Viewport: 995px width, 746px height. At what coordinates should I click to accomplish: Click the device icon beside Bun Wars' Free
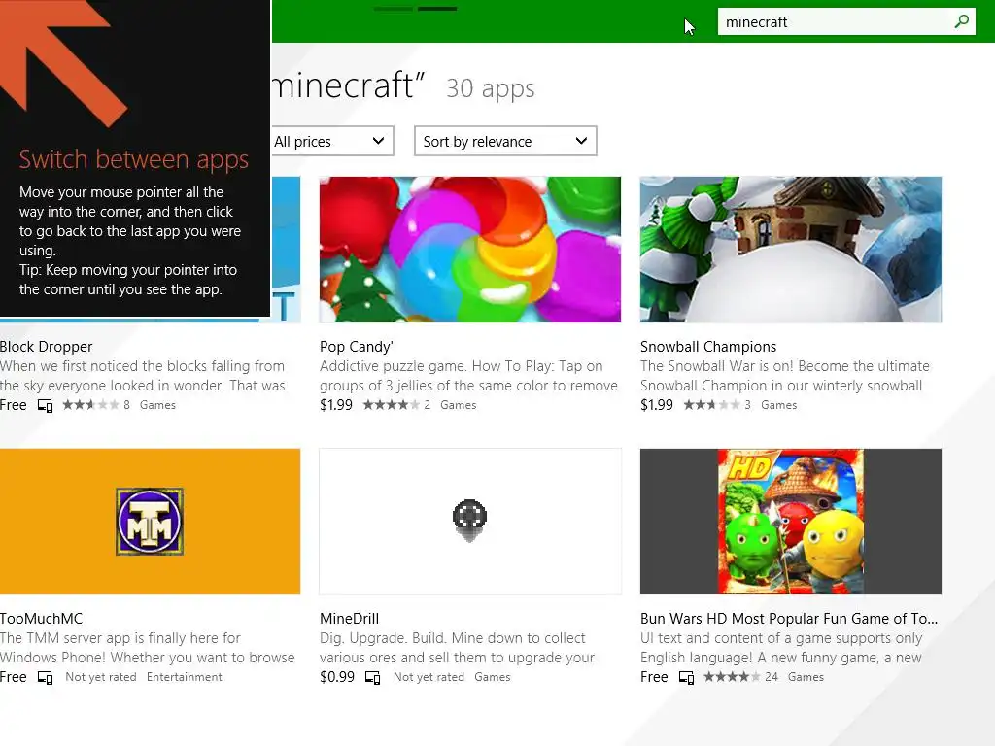686,677
